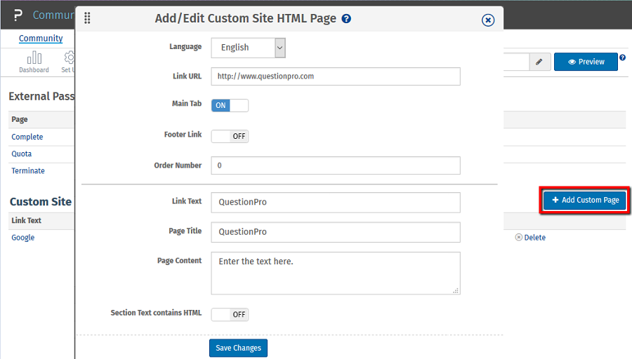Focus the Order Number field

click(x=335, y=165)
